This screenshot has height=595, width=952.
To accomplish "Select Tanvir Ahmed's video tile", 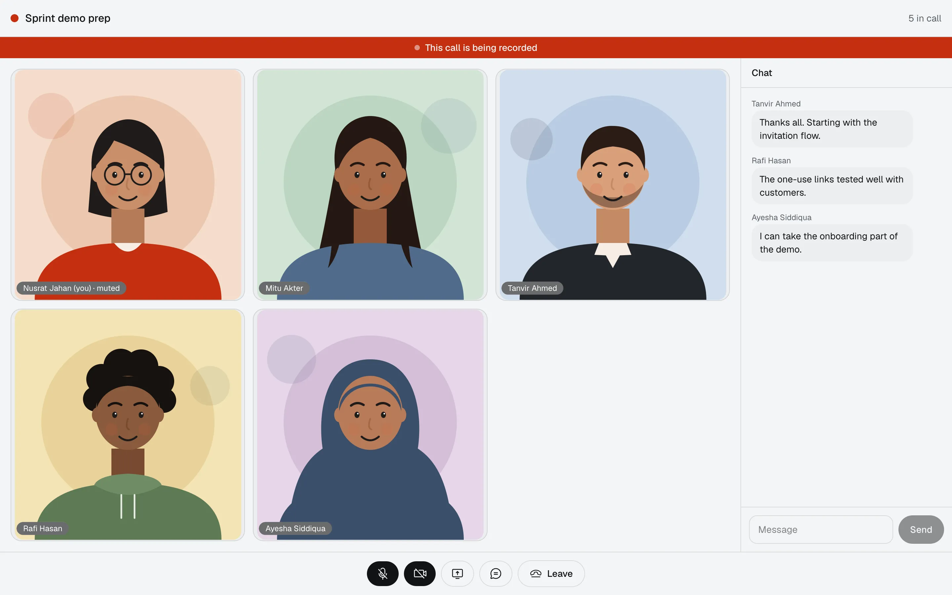I will (613, 184).
